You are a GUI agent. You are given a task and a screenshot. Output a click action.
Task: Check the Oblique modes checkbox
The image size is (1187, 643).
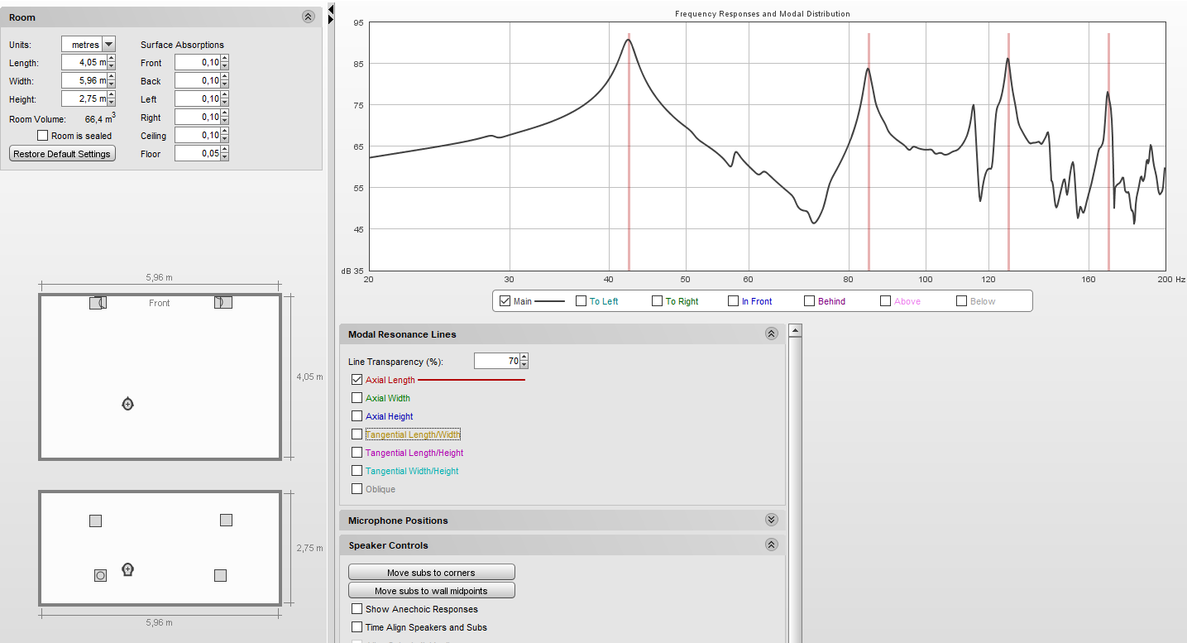(x=357, y=489)
